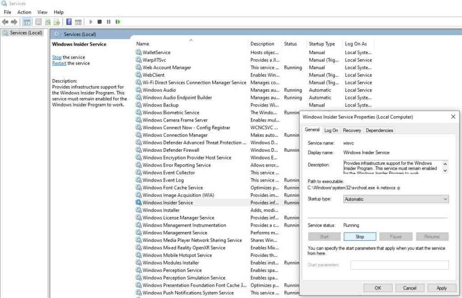
Task: Switch to the Dependencies tab
Action: [379, 130]
